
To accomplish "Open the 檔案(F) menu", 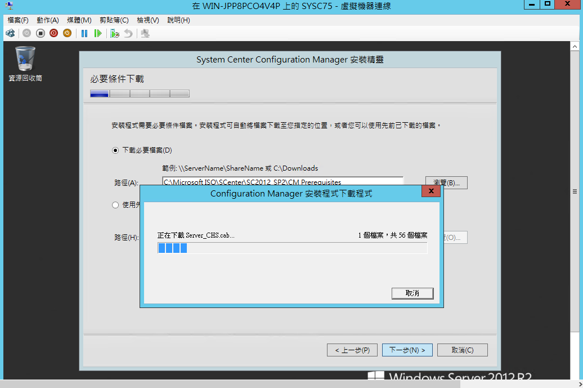I will point(18,20).
